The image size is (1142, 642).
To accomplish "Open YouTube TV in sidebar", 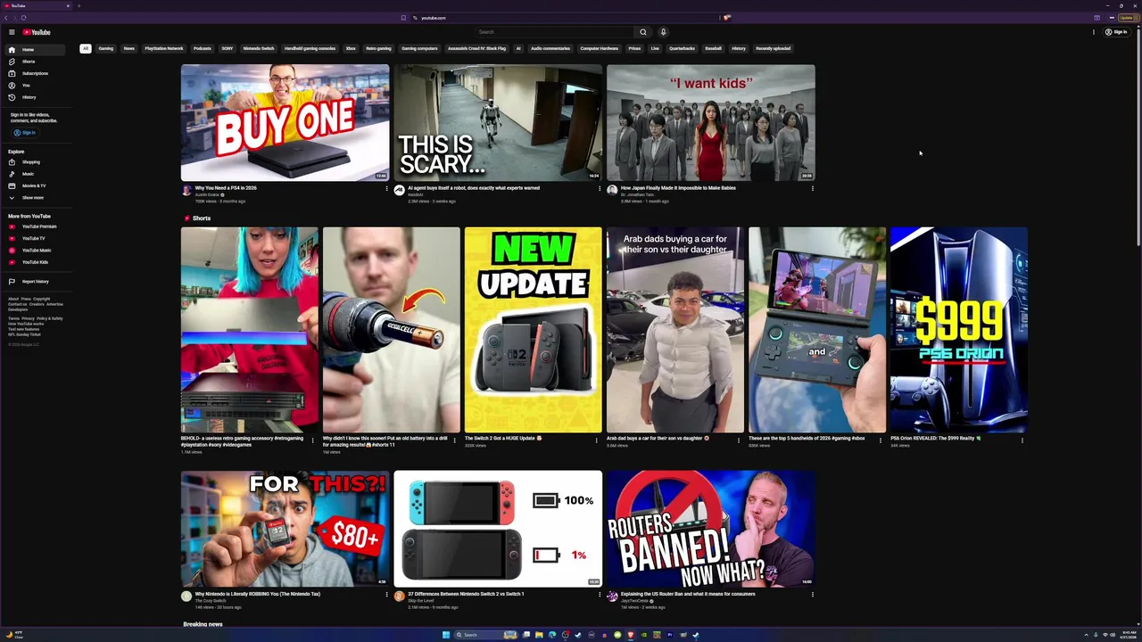I will pyautogui.click(x=35, y=238).
